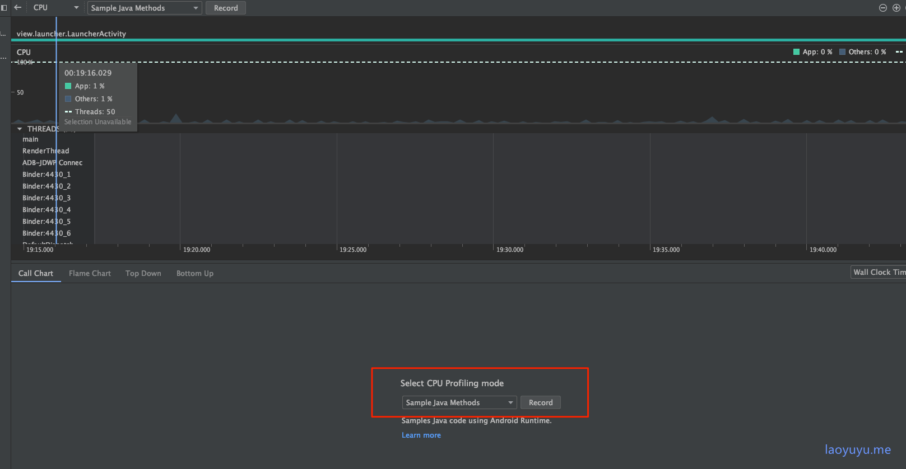Viewport: 906px width, 469px height.
Task: Select thread Binder:4430_6
Action: coord(47,233)
